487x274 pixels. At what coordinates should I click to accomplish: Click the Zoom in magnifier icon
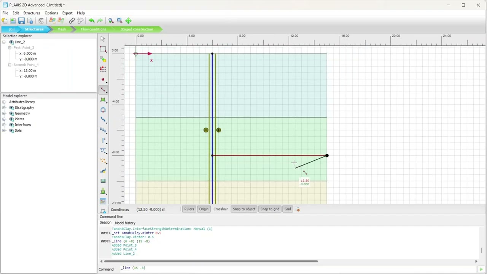coord(111,21)
